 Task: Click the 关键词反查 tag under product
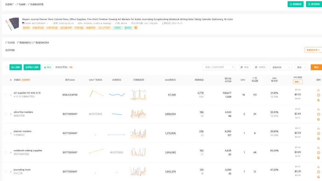tap(38, 28)
